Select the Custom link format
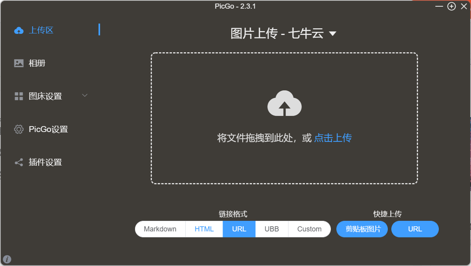Image resolution: width=471 pixels, height=266 pixels. pyautogui.click(x=309, y=229)
